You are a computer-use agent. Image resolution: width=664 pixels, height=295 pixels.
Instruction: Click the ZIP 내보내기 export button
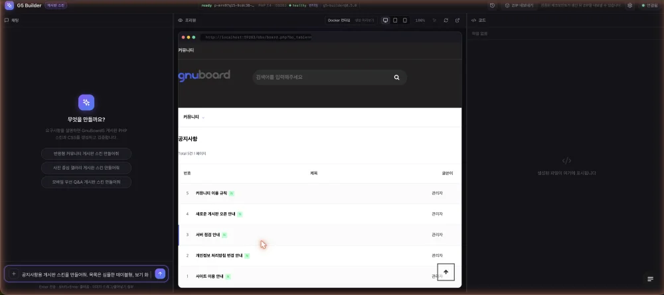[x=520, y=5]
